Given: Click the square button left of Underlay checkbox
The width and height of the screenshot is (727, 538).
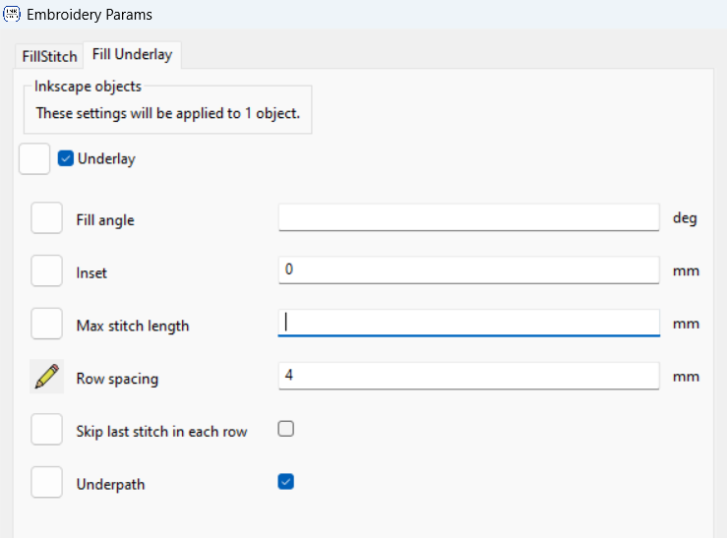Looking at the screenshot, I should (x=34, y=159).
